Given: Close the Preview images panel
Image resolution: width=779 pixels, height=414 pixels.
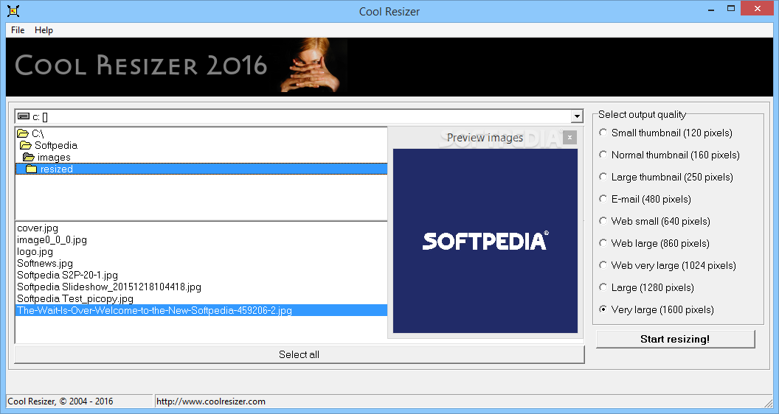Looking at the screenshot, I should [569, 138].
